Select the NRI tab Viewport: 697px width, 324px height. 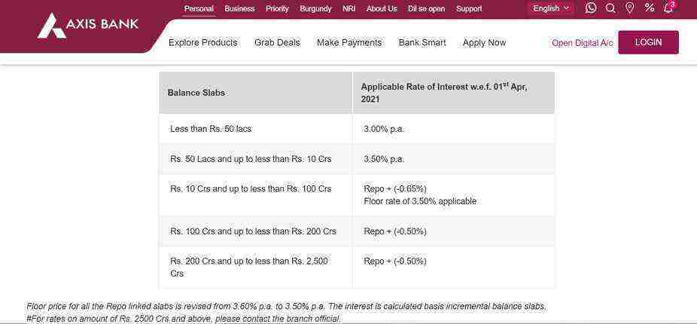349,8
